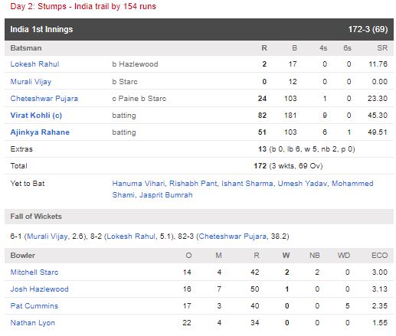Screen dimensions: 396x336
Task: Click Cheteshwar Pujara in batting list
Action: (44, 99)
